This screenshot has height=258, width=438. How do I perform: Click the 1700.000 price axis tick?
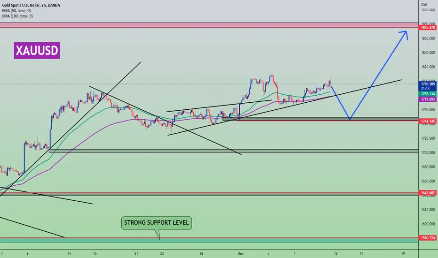click(x=428, y=152)
